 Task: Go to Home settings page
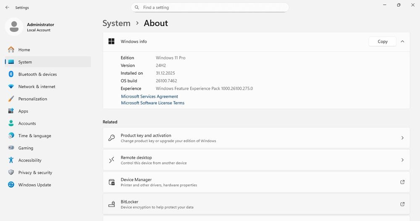tap(48, 50)
